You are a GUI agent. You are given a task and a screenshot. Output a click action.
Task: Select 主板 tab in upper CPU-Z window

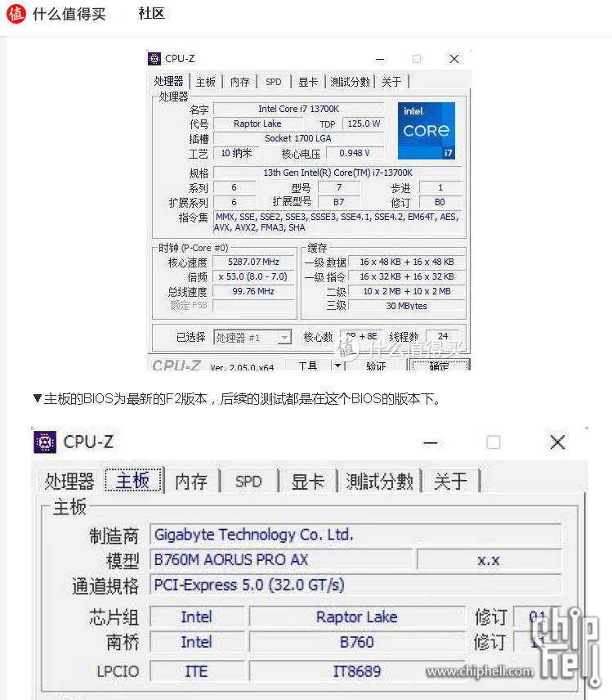[206, 82]
